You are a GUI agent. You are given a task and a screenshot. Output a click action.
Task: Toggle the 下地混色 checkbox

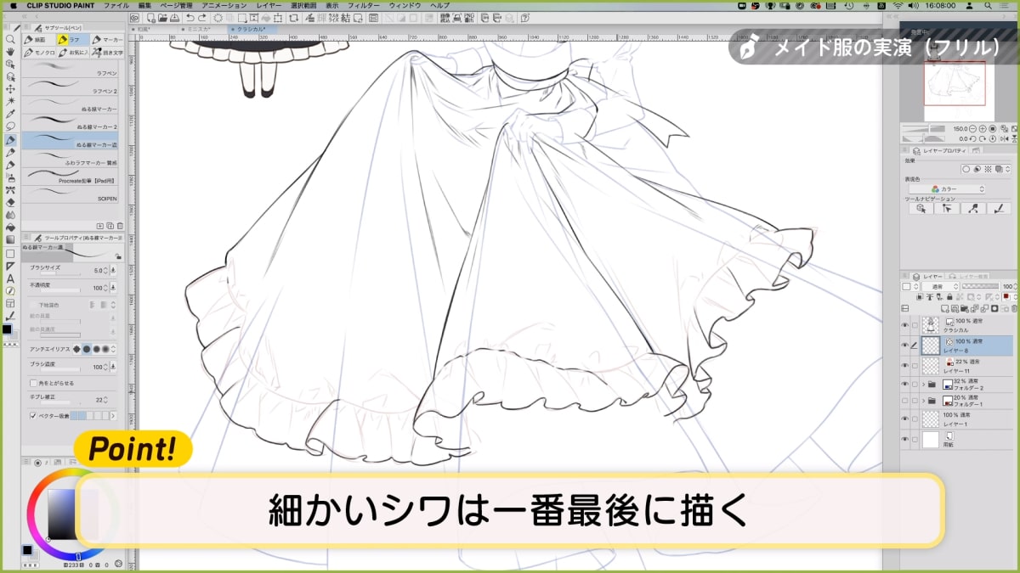click(x=33, y=304)
